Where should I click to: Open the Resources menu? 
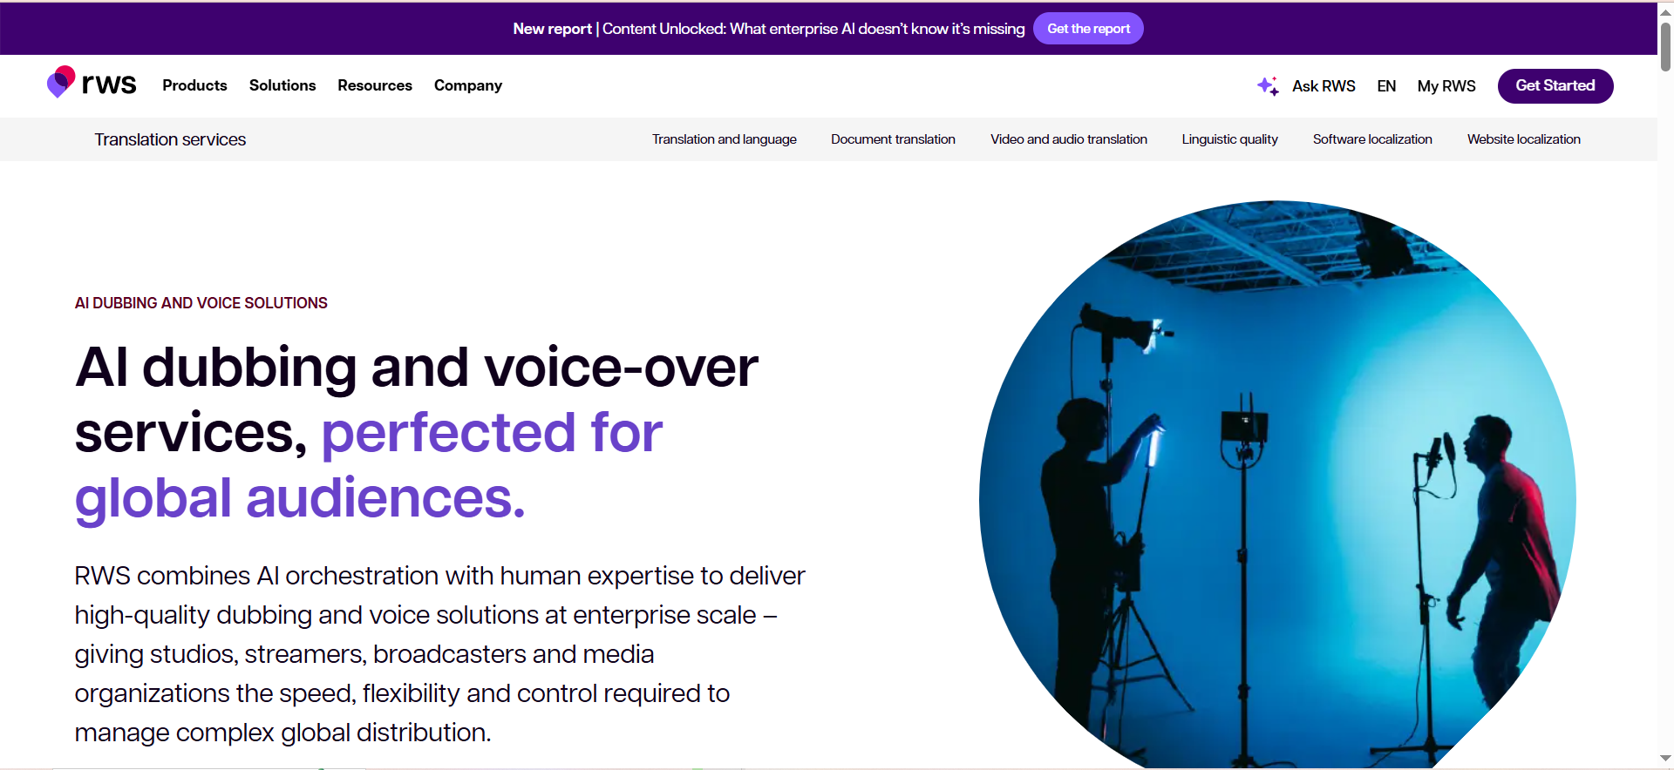coord(375,85)
